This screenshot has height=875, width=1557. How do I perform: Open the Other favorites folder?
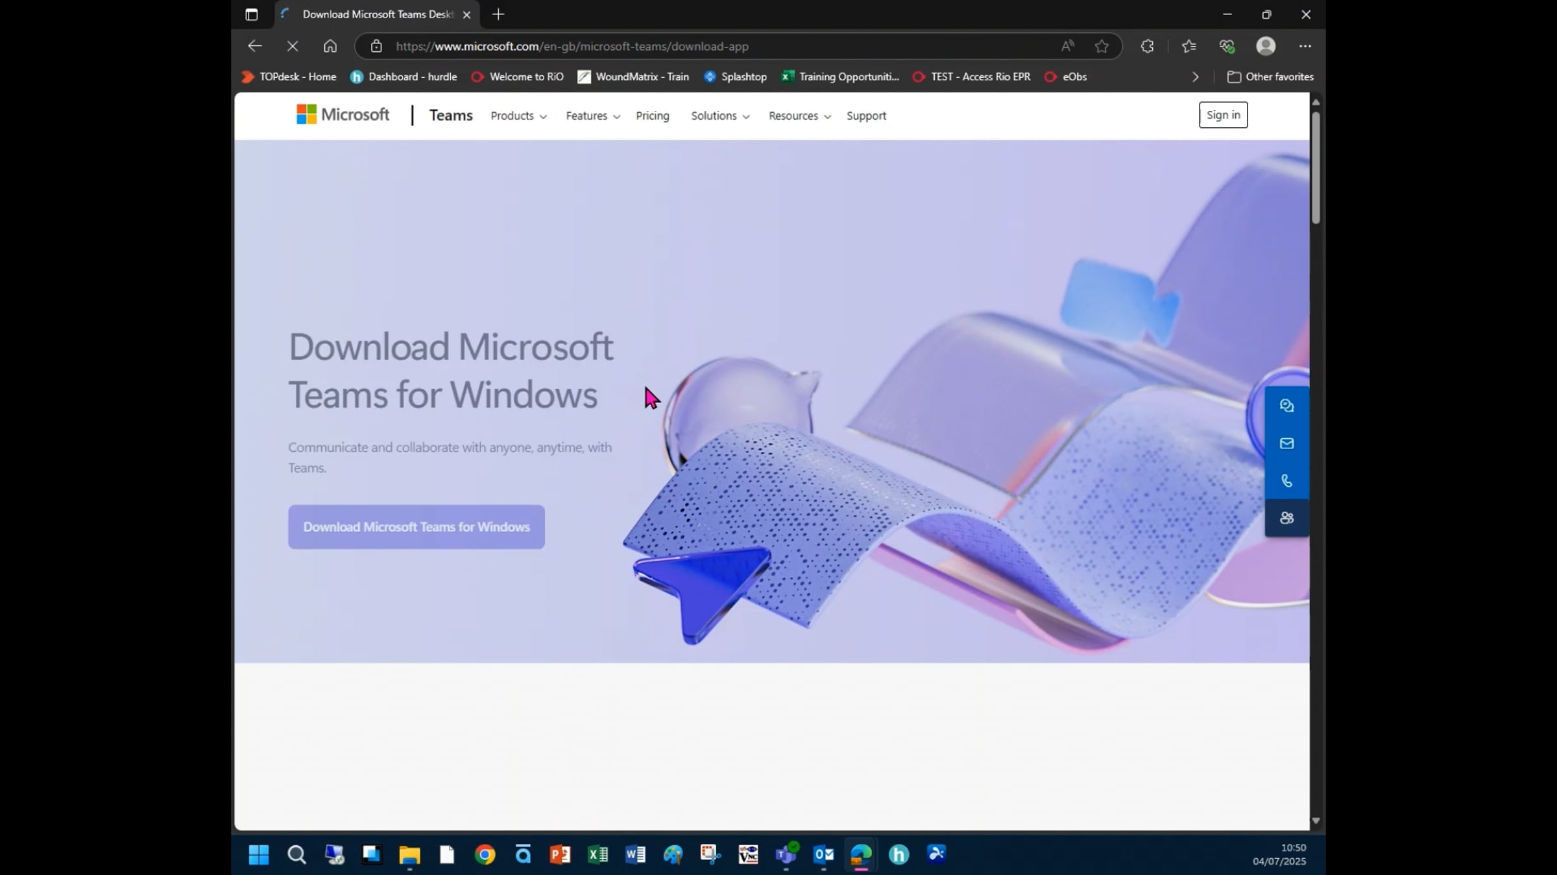click(1270, 76)
